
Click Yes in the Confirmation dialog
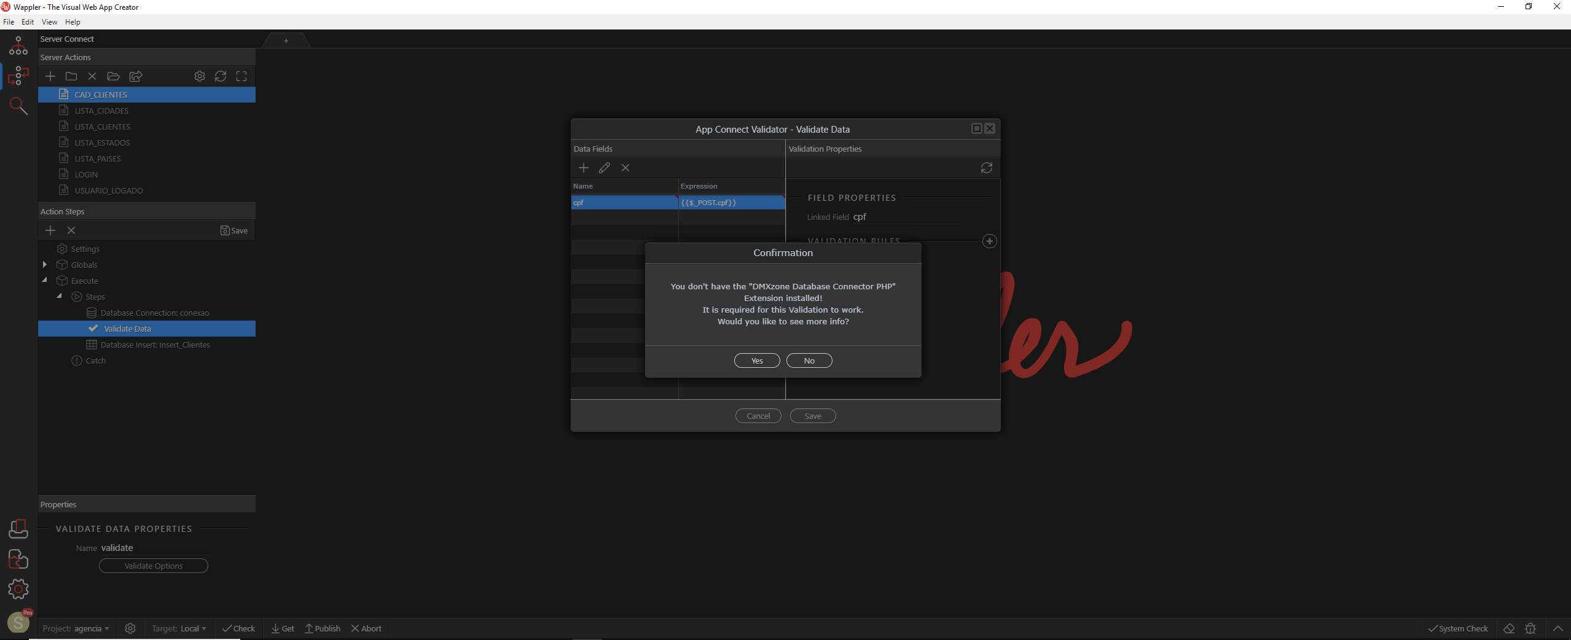(756, 361)
